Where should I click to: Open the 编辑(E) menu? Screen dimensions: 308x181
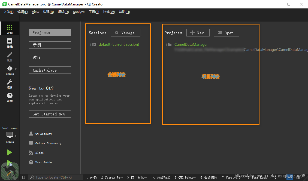point(23,12)
